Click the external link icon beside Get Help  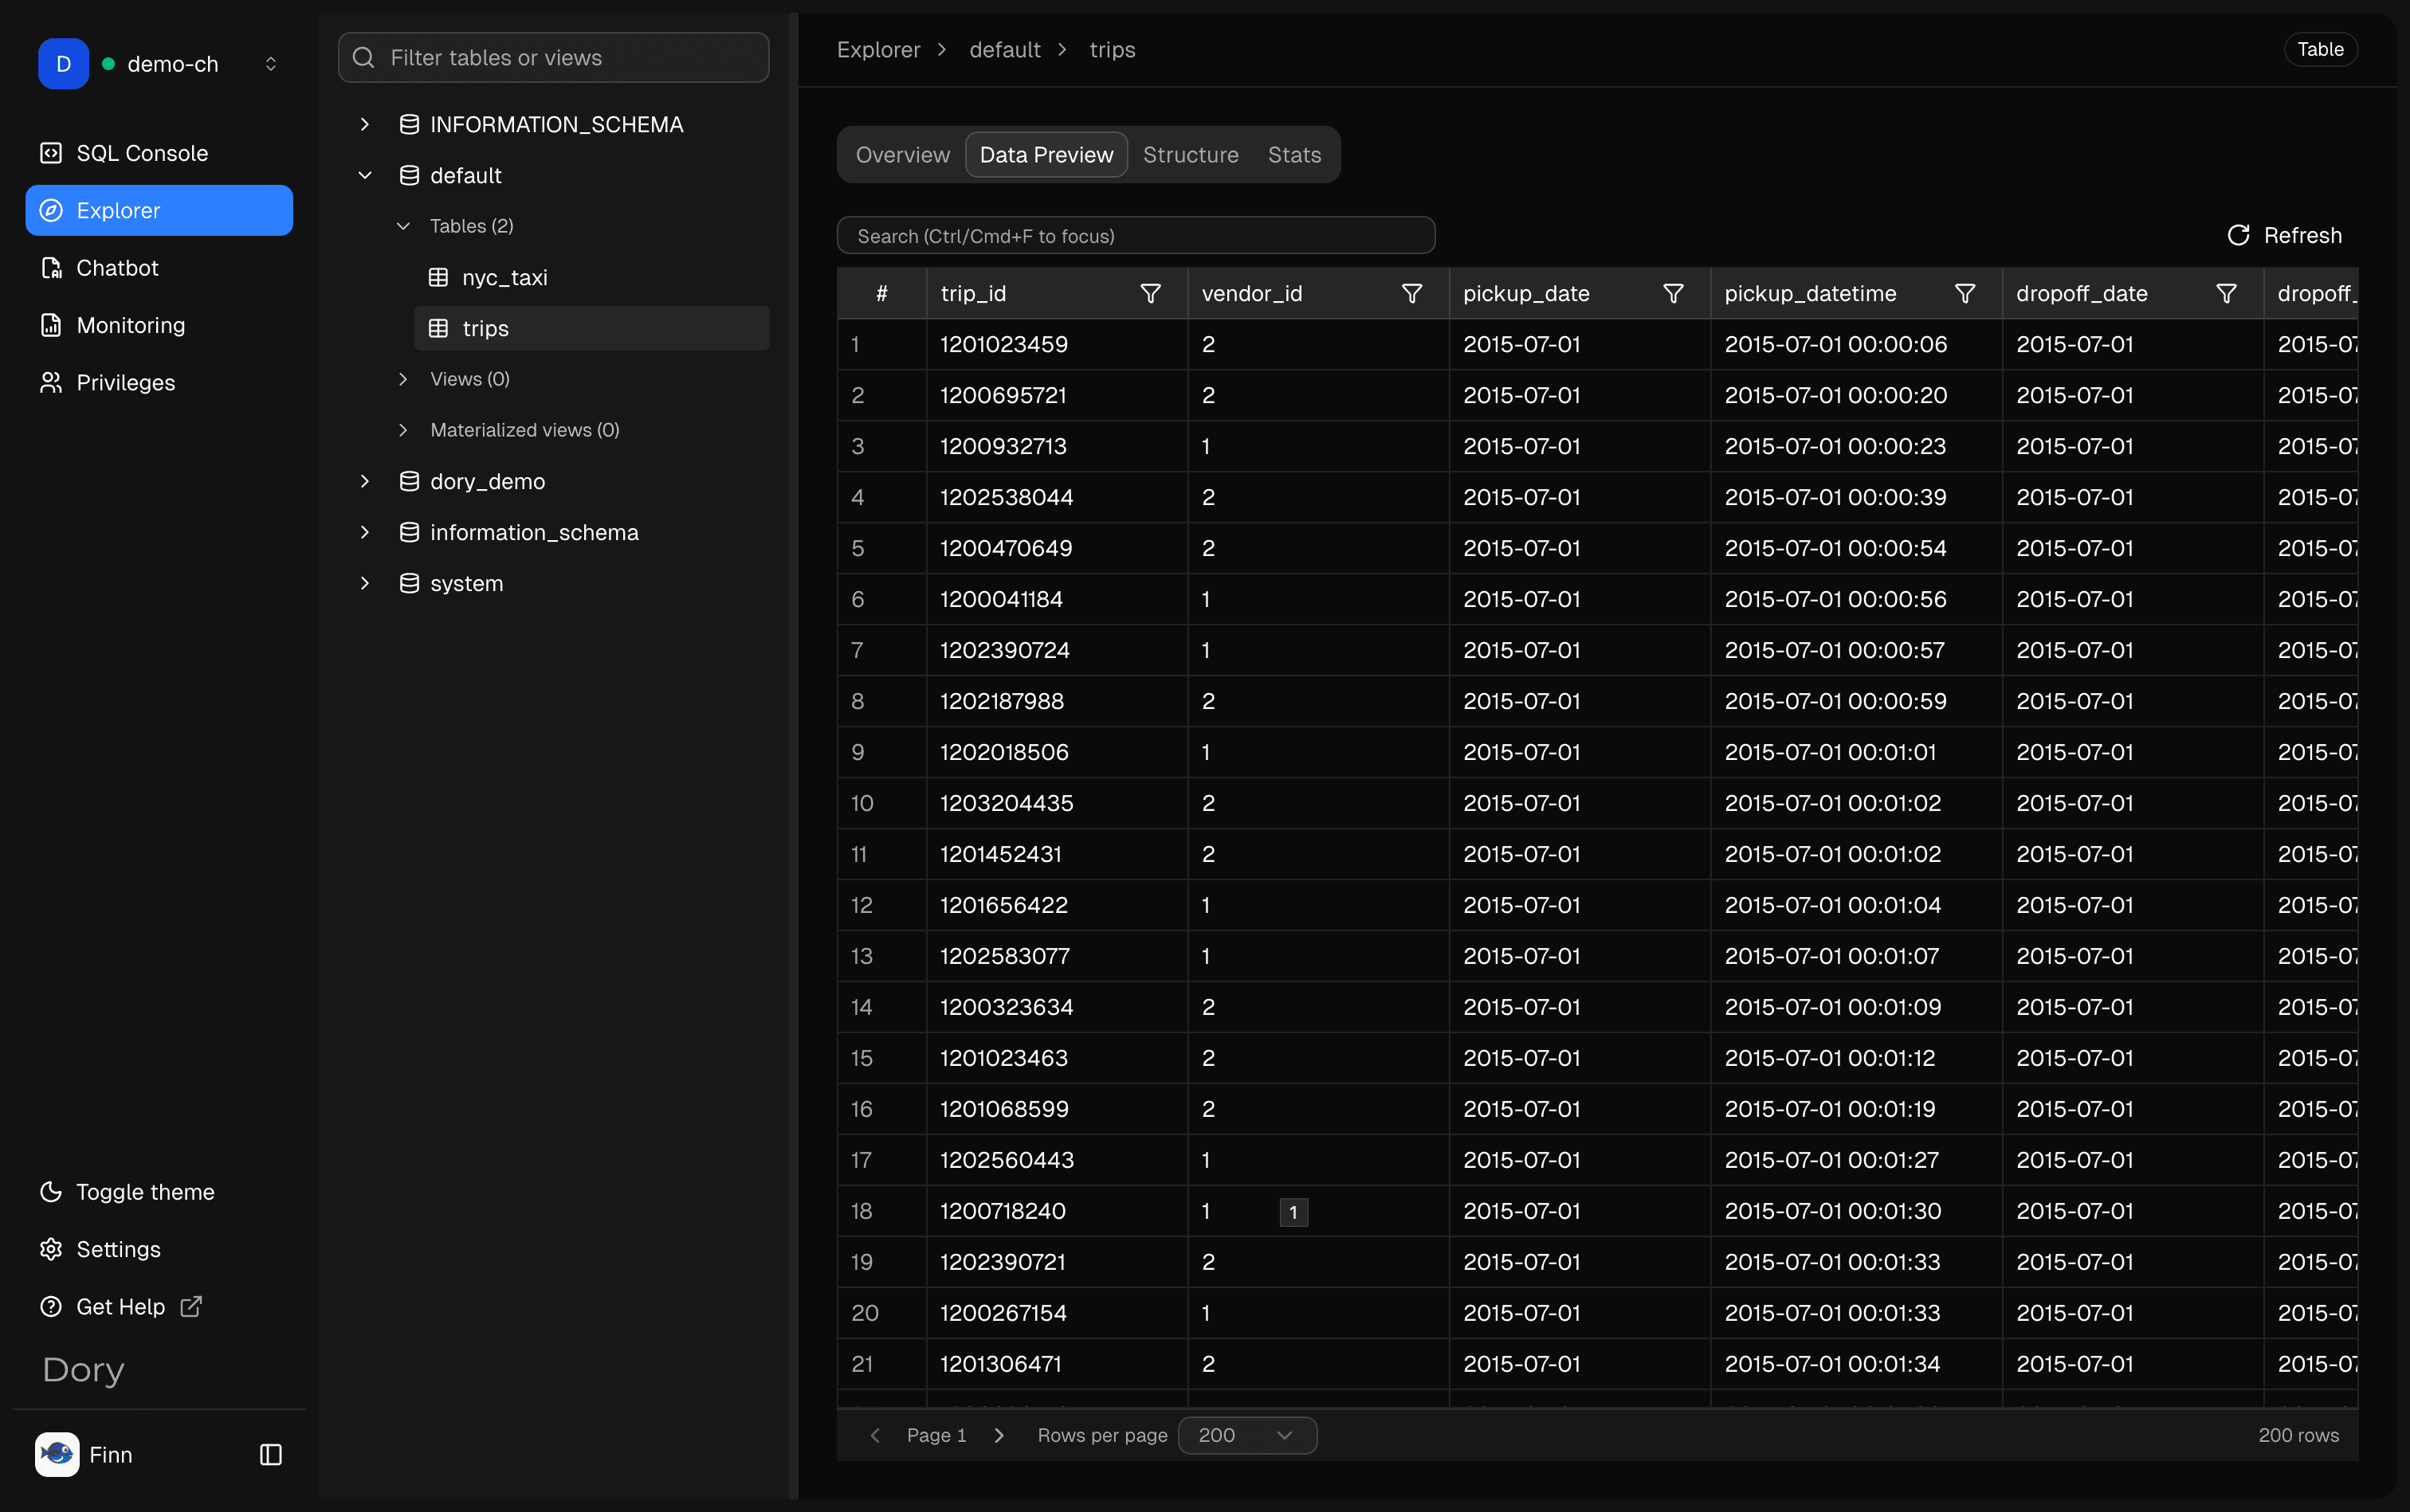click(191, 1306)
